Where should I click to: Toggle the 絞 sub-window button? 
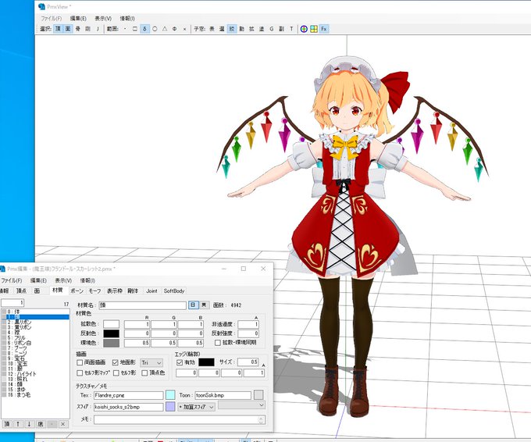tap(232, 29)
